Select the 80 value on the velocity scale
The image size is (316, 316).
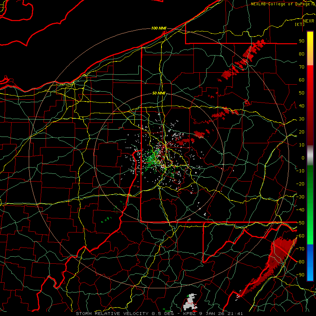302,54
